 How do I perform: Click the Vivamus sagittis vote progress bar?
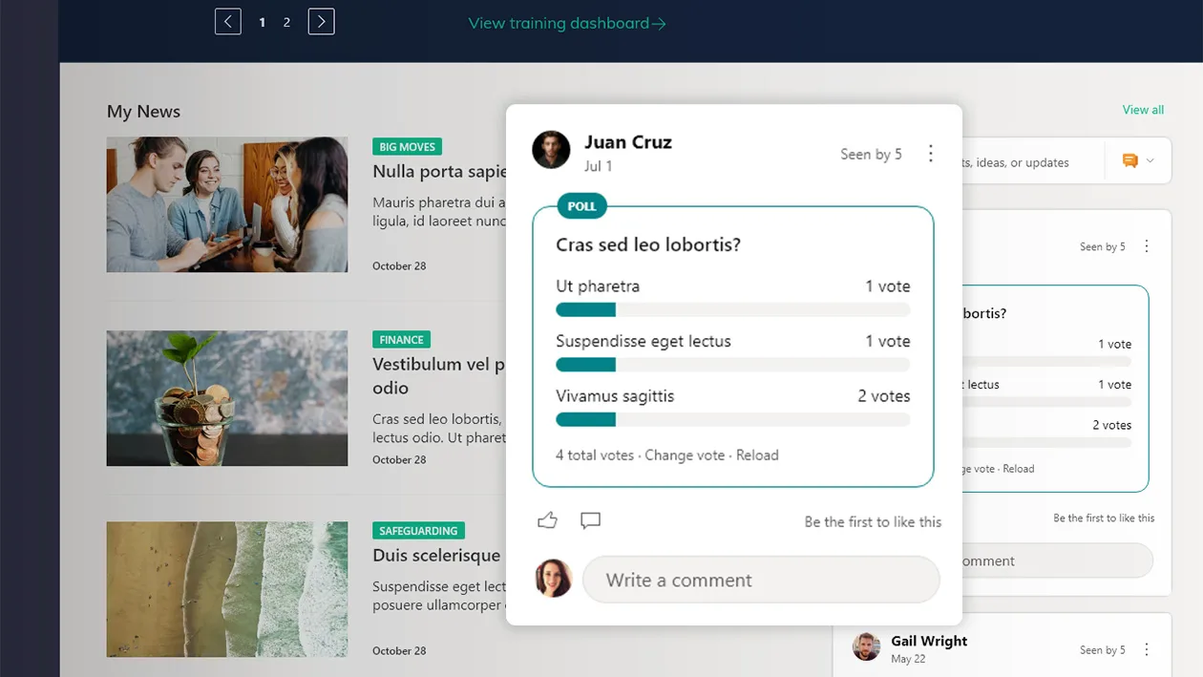click(732, 419)
